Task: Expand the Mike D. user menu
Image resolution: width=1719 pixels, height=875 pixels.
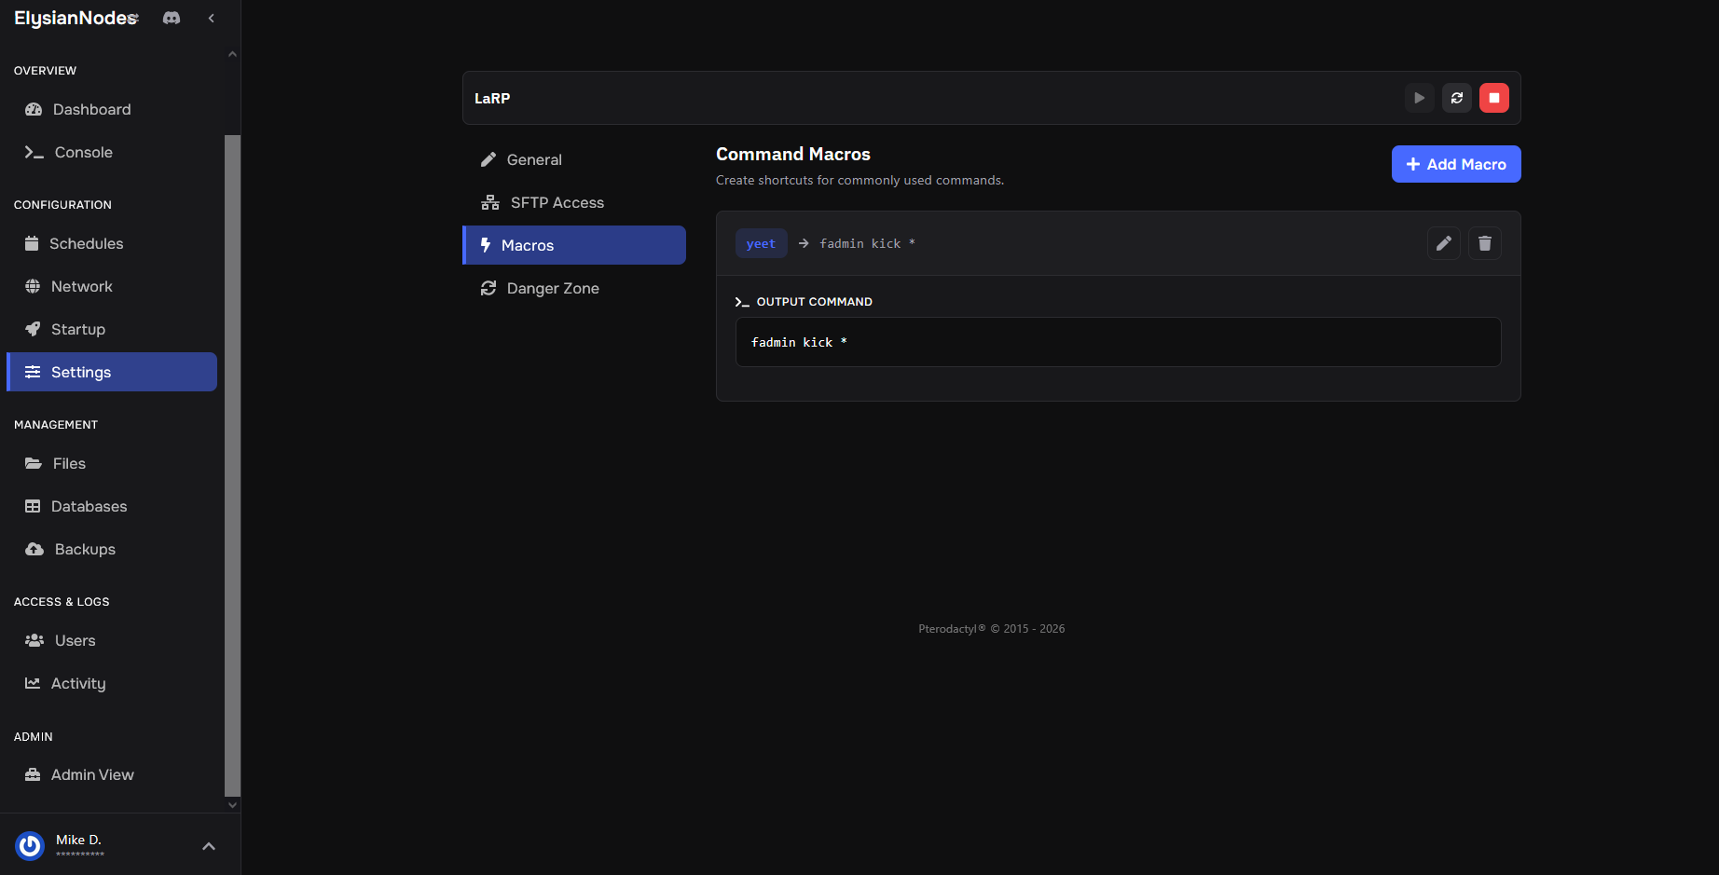Action: point(209,846)
